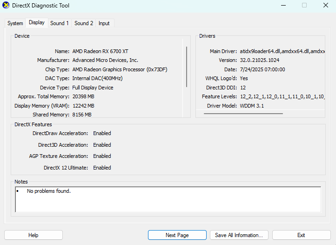Click chip type 'AMD Radeon Graphics Processor (0x73DF)'
The image size is (336, 245).
(120, 69)
